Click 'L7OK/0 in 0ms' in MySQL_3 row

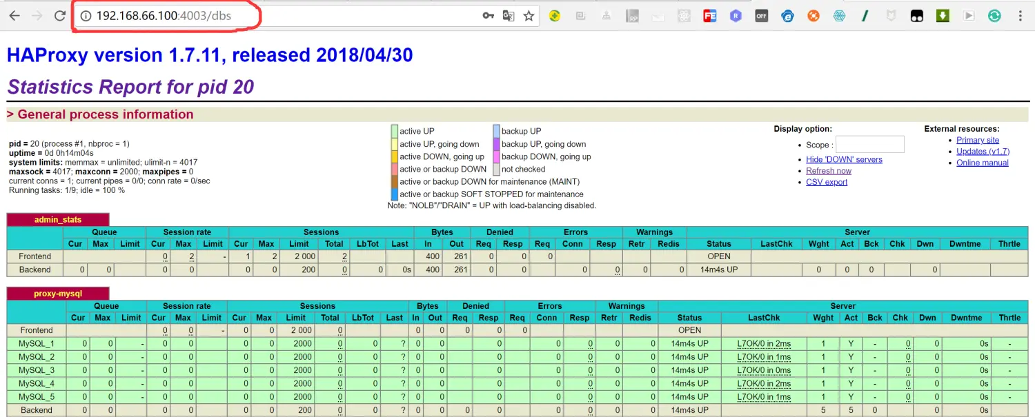click(764, 370)
